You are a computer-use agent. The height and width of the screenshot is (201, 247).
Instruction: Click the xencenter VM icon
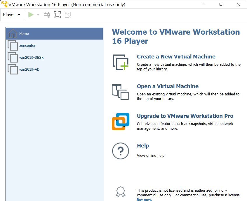(13, 45)
